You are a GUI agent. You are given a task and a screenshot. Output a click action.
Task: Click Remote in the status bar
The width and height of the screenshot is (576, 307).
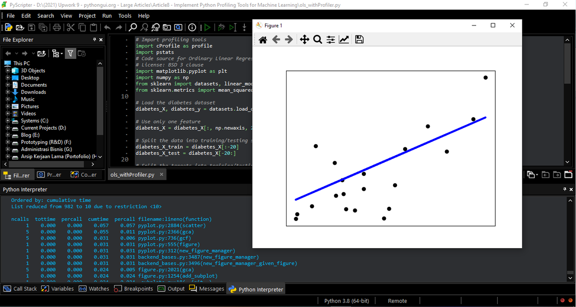pyautogui.click(x=398, y=300)
